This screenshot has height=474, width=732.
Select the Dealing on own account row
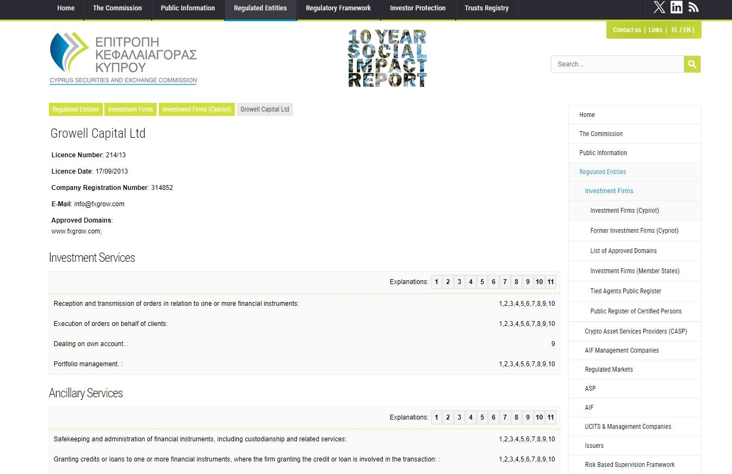tap(305, 344)
